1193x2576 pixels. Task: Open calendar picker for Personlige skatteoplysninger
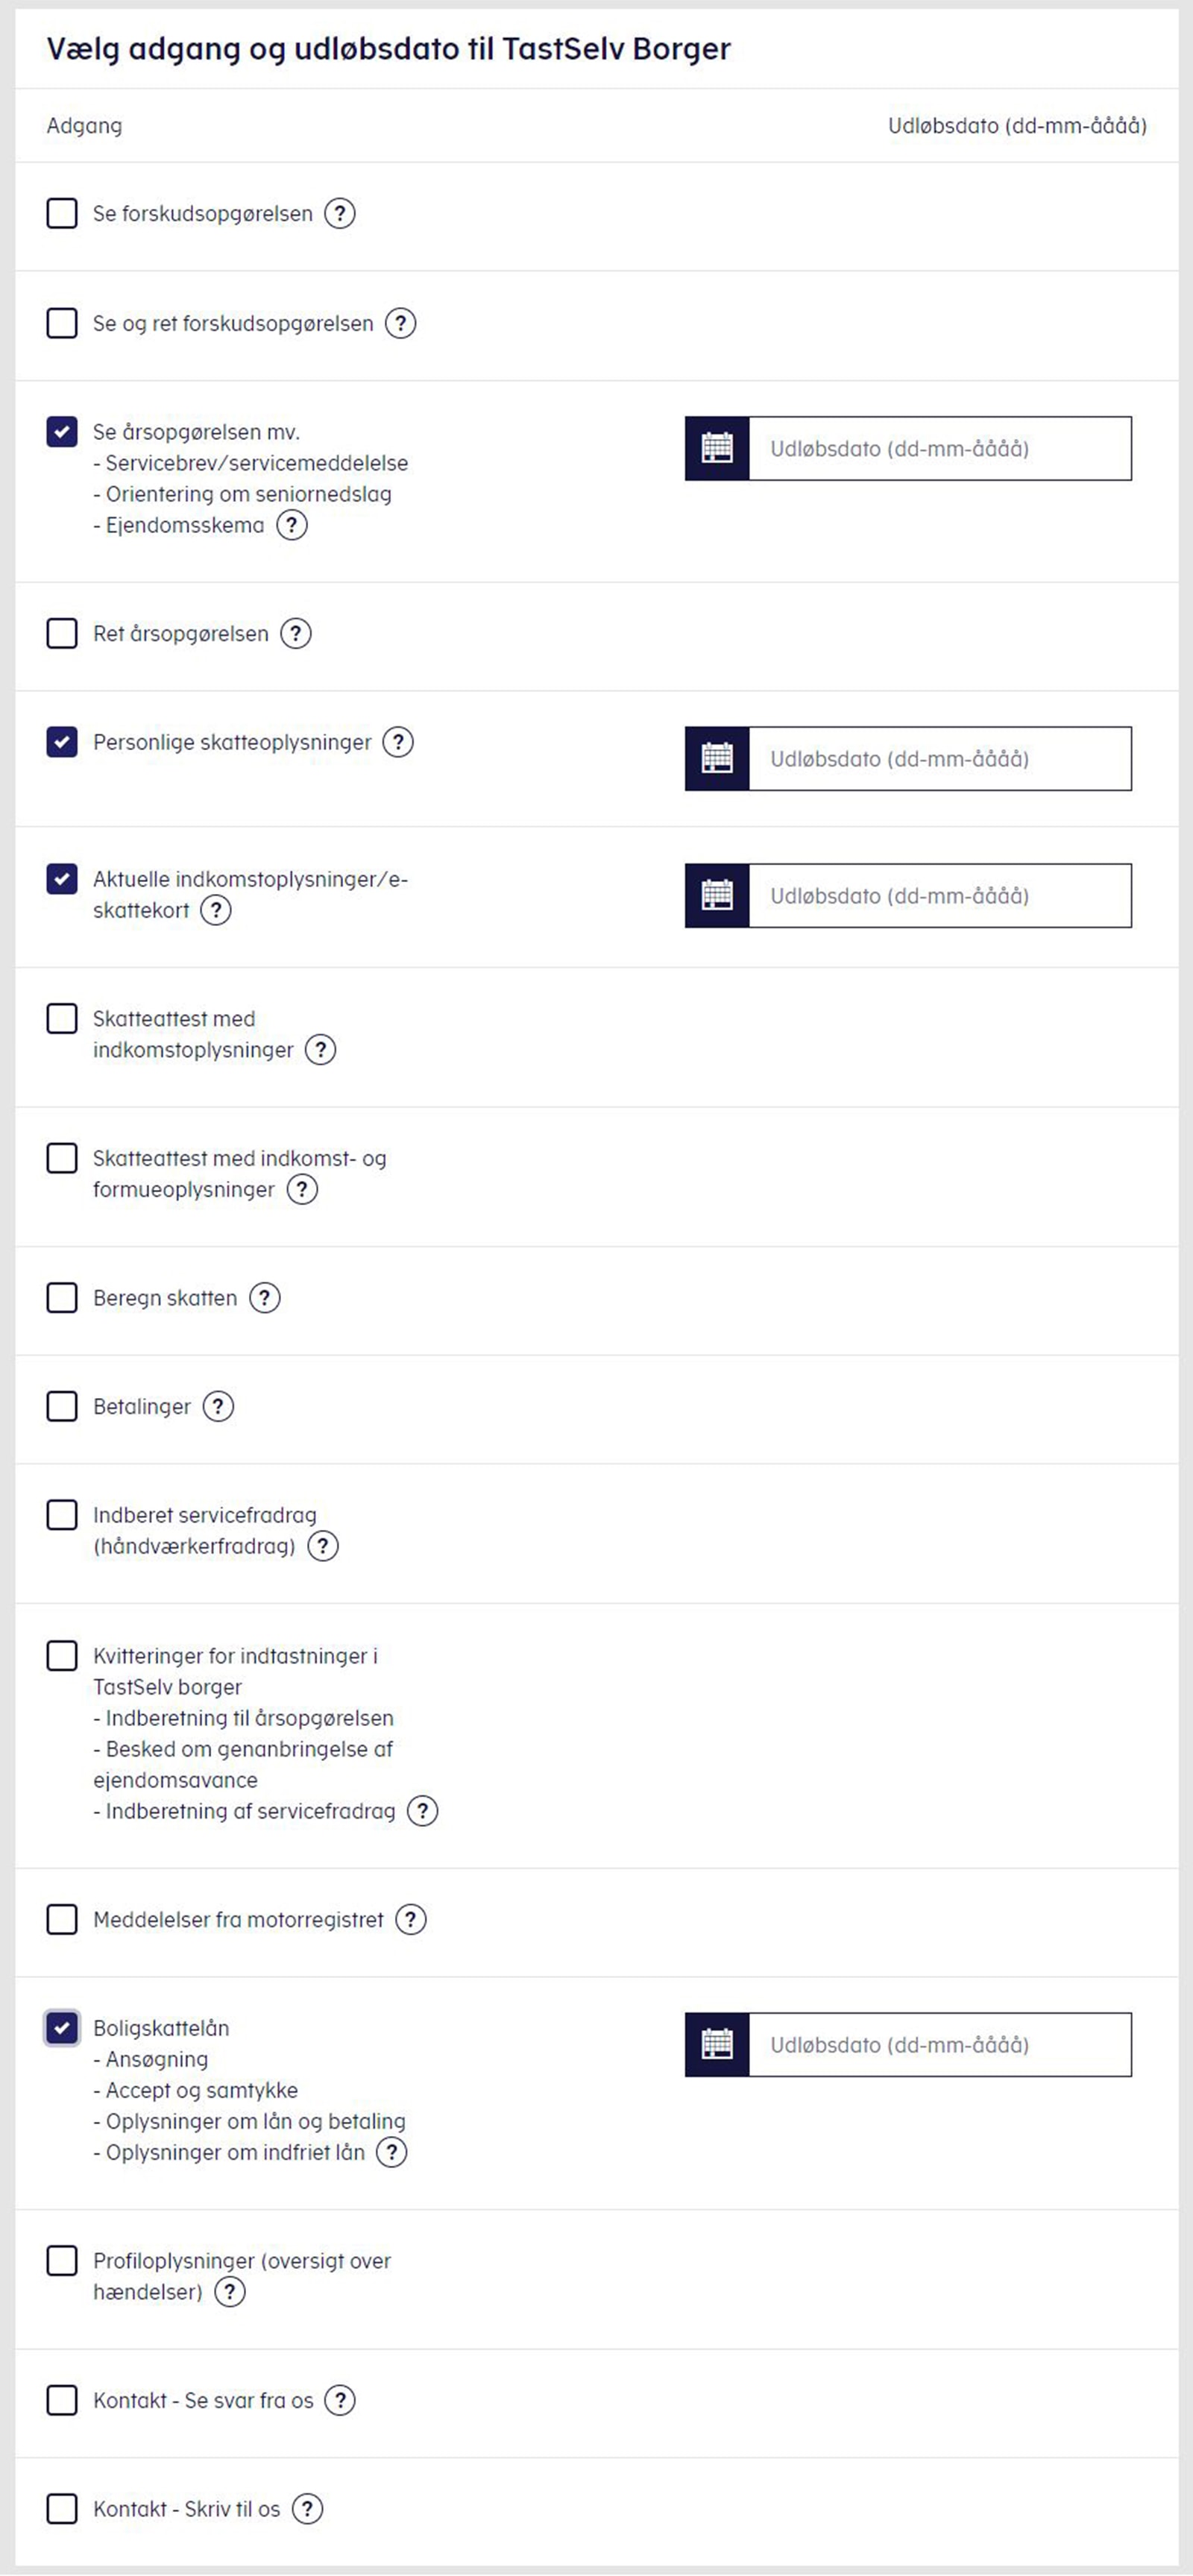click(x=717, y=758)
